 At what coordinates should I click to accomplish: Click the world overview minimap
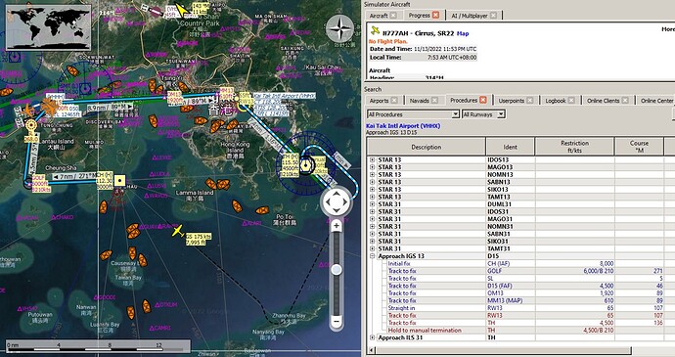[x=49, y=26]
